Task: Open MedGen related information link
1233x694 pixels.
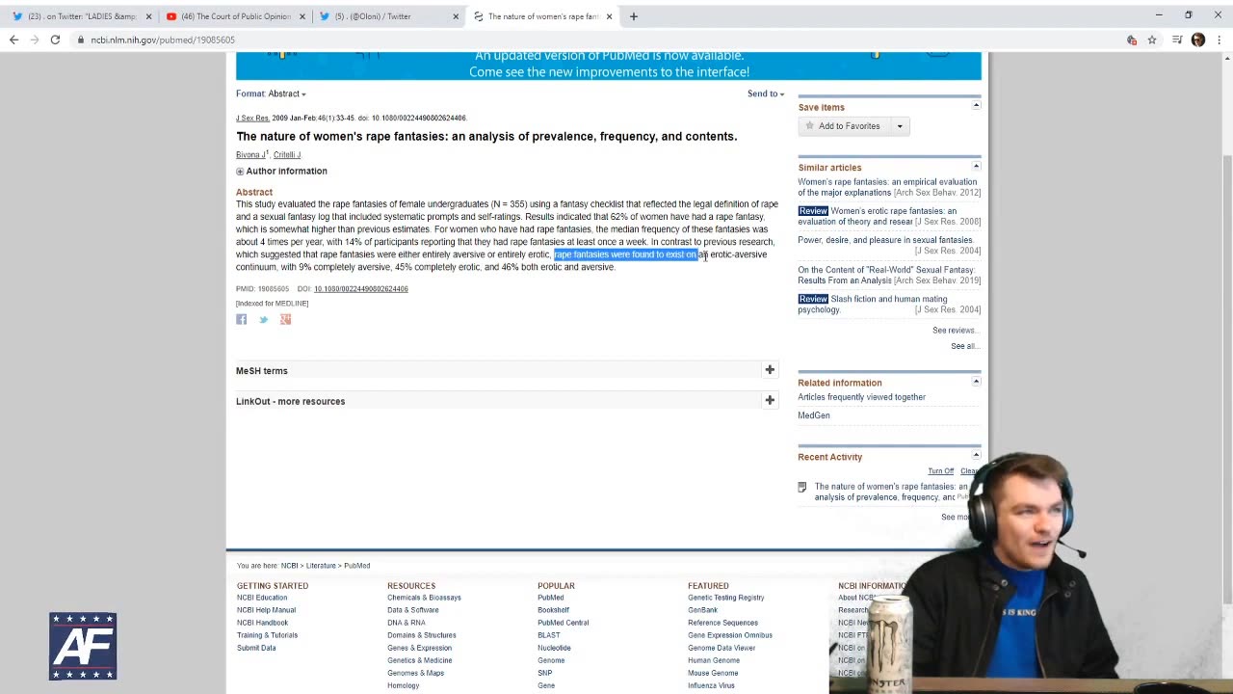Action: (x=813, y=415)
